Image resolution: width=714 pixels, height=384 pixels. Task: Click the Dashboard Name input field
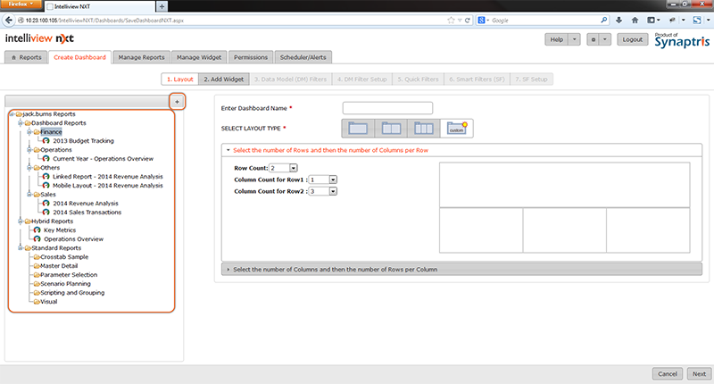pos(387,108)
